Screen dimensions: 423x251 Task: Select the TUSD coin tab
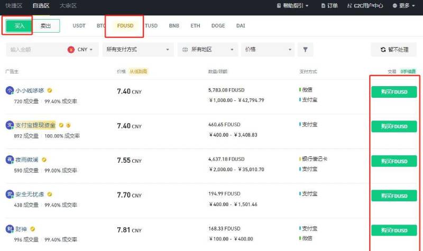[151, 25]
